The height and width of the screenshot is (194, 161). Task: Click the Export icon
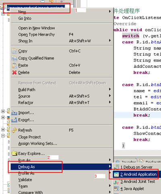point(14,120)
